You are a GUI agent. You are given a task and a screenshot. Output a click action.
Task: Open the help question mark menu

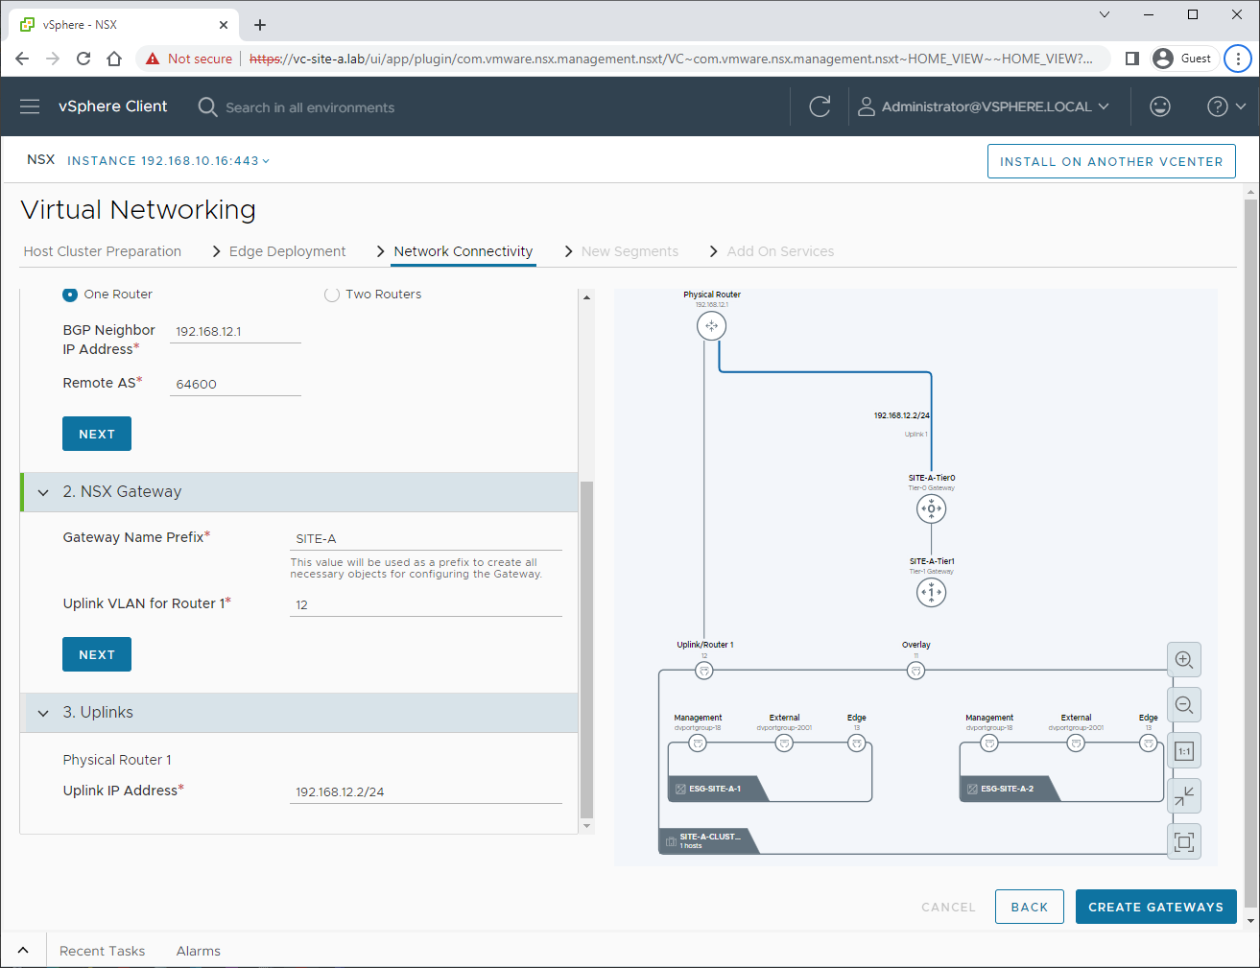1226,106
